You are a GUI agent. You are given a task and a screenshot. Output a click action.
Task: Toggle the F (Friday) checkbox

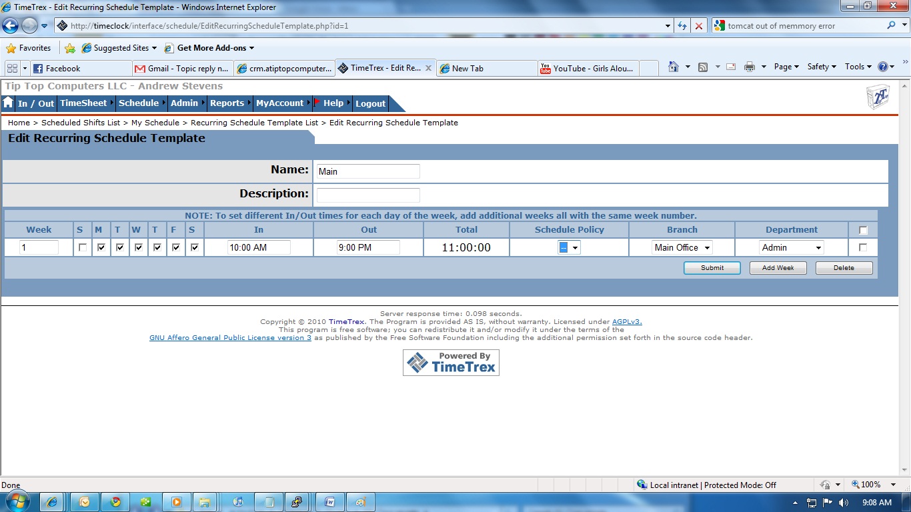coord(176,247)
